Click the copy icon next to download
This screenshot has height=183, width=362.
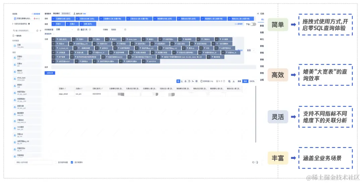(x=229, y=81)
